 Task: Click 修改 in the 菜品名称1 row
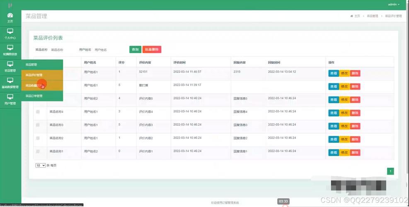pyautogui.click(x=344, y=152)
